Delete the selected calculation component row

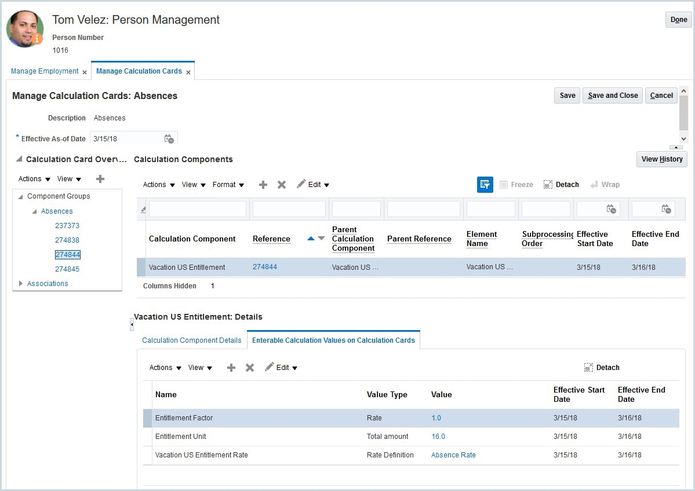282,185
